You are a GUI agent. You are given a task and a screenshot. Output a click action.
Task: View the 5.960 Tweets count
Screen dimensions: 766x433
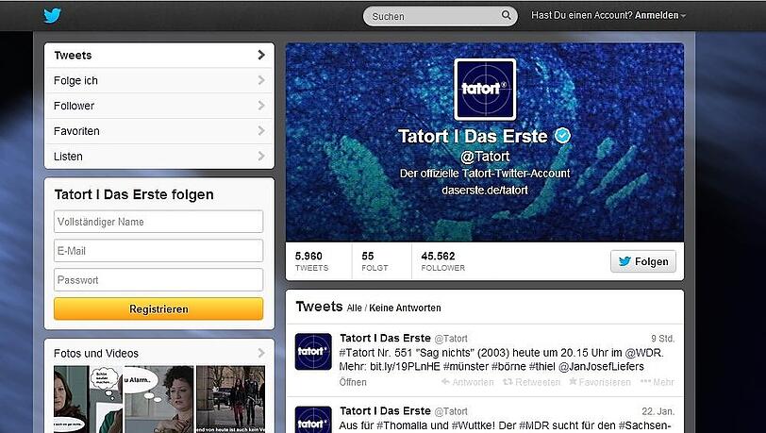tap(311, 261)
